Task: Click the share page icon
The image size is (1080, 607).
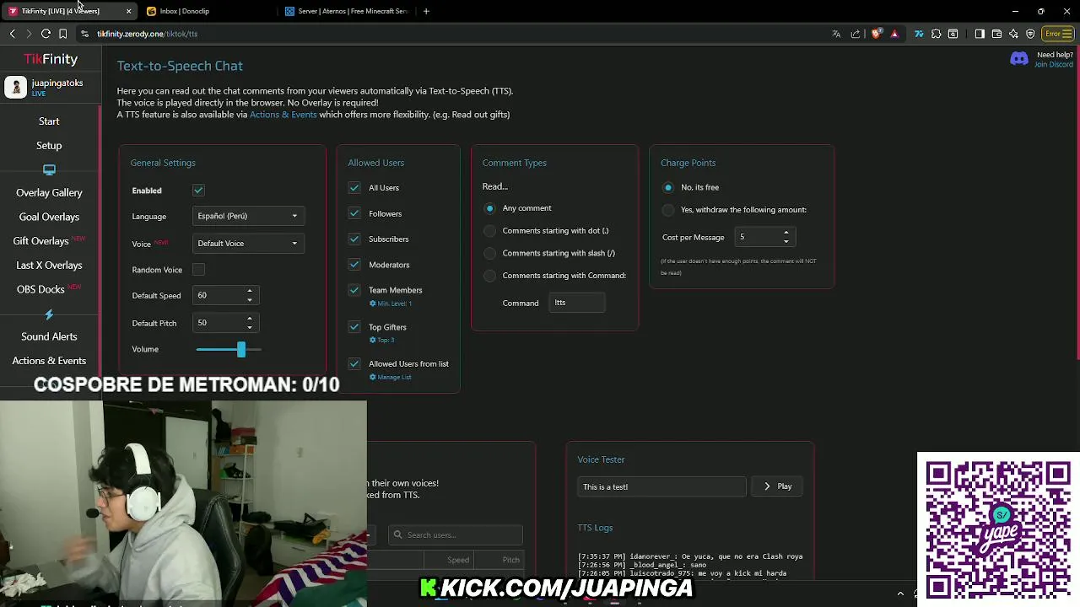Action: (856, 34)
